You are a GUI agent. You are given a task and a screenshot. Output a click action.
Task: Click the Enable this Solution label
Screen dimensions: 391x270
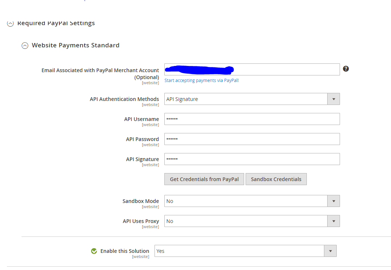(125, 251)
